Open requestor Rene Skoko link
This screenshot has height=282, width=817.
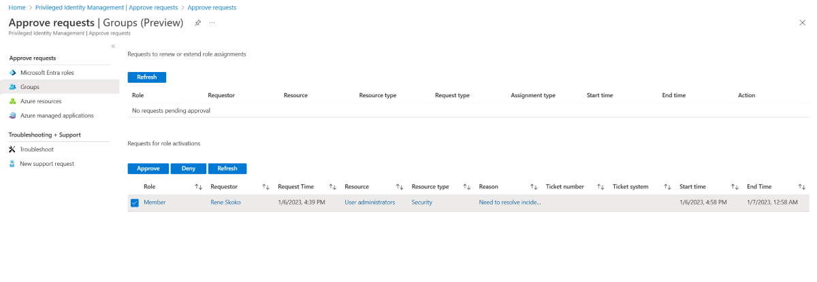(x=225, y=202)
